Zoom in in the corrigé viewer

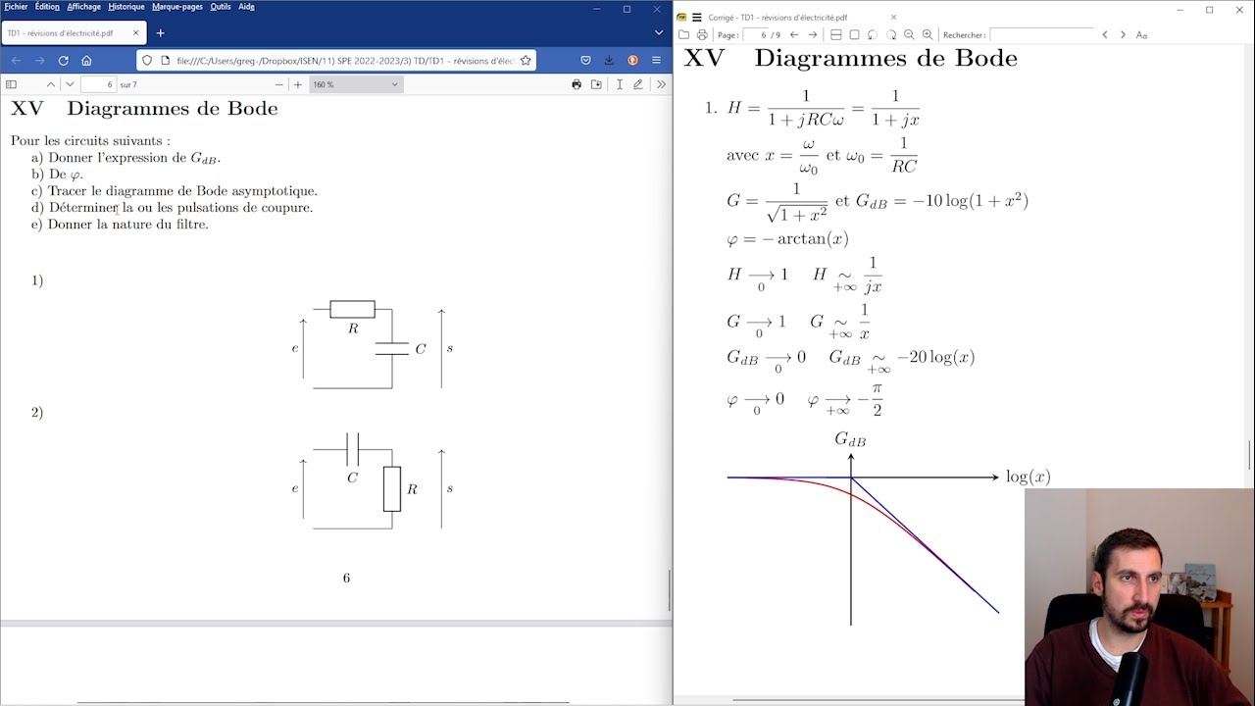coord(928,35)
